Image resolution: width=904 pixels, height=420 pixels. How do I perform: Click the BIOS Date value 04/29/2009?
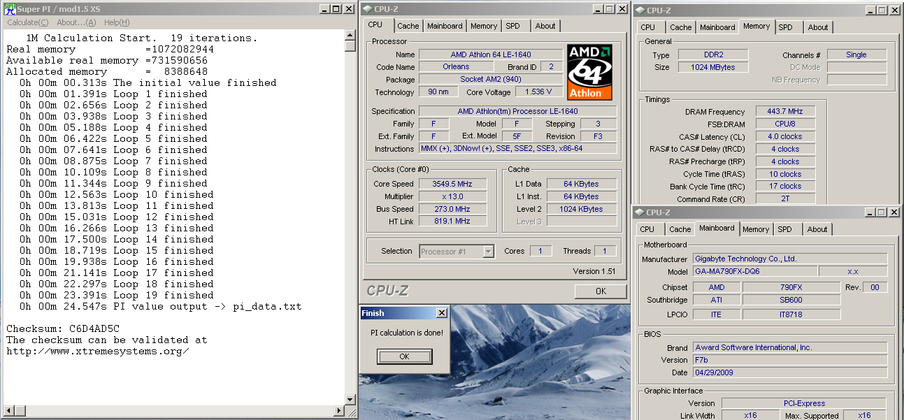pyautogui.click(x=790, y=372)
